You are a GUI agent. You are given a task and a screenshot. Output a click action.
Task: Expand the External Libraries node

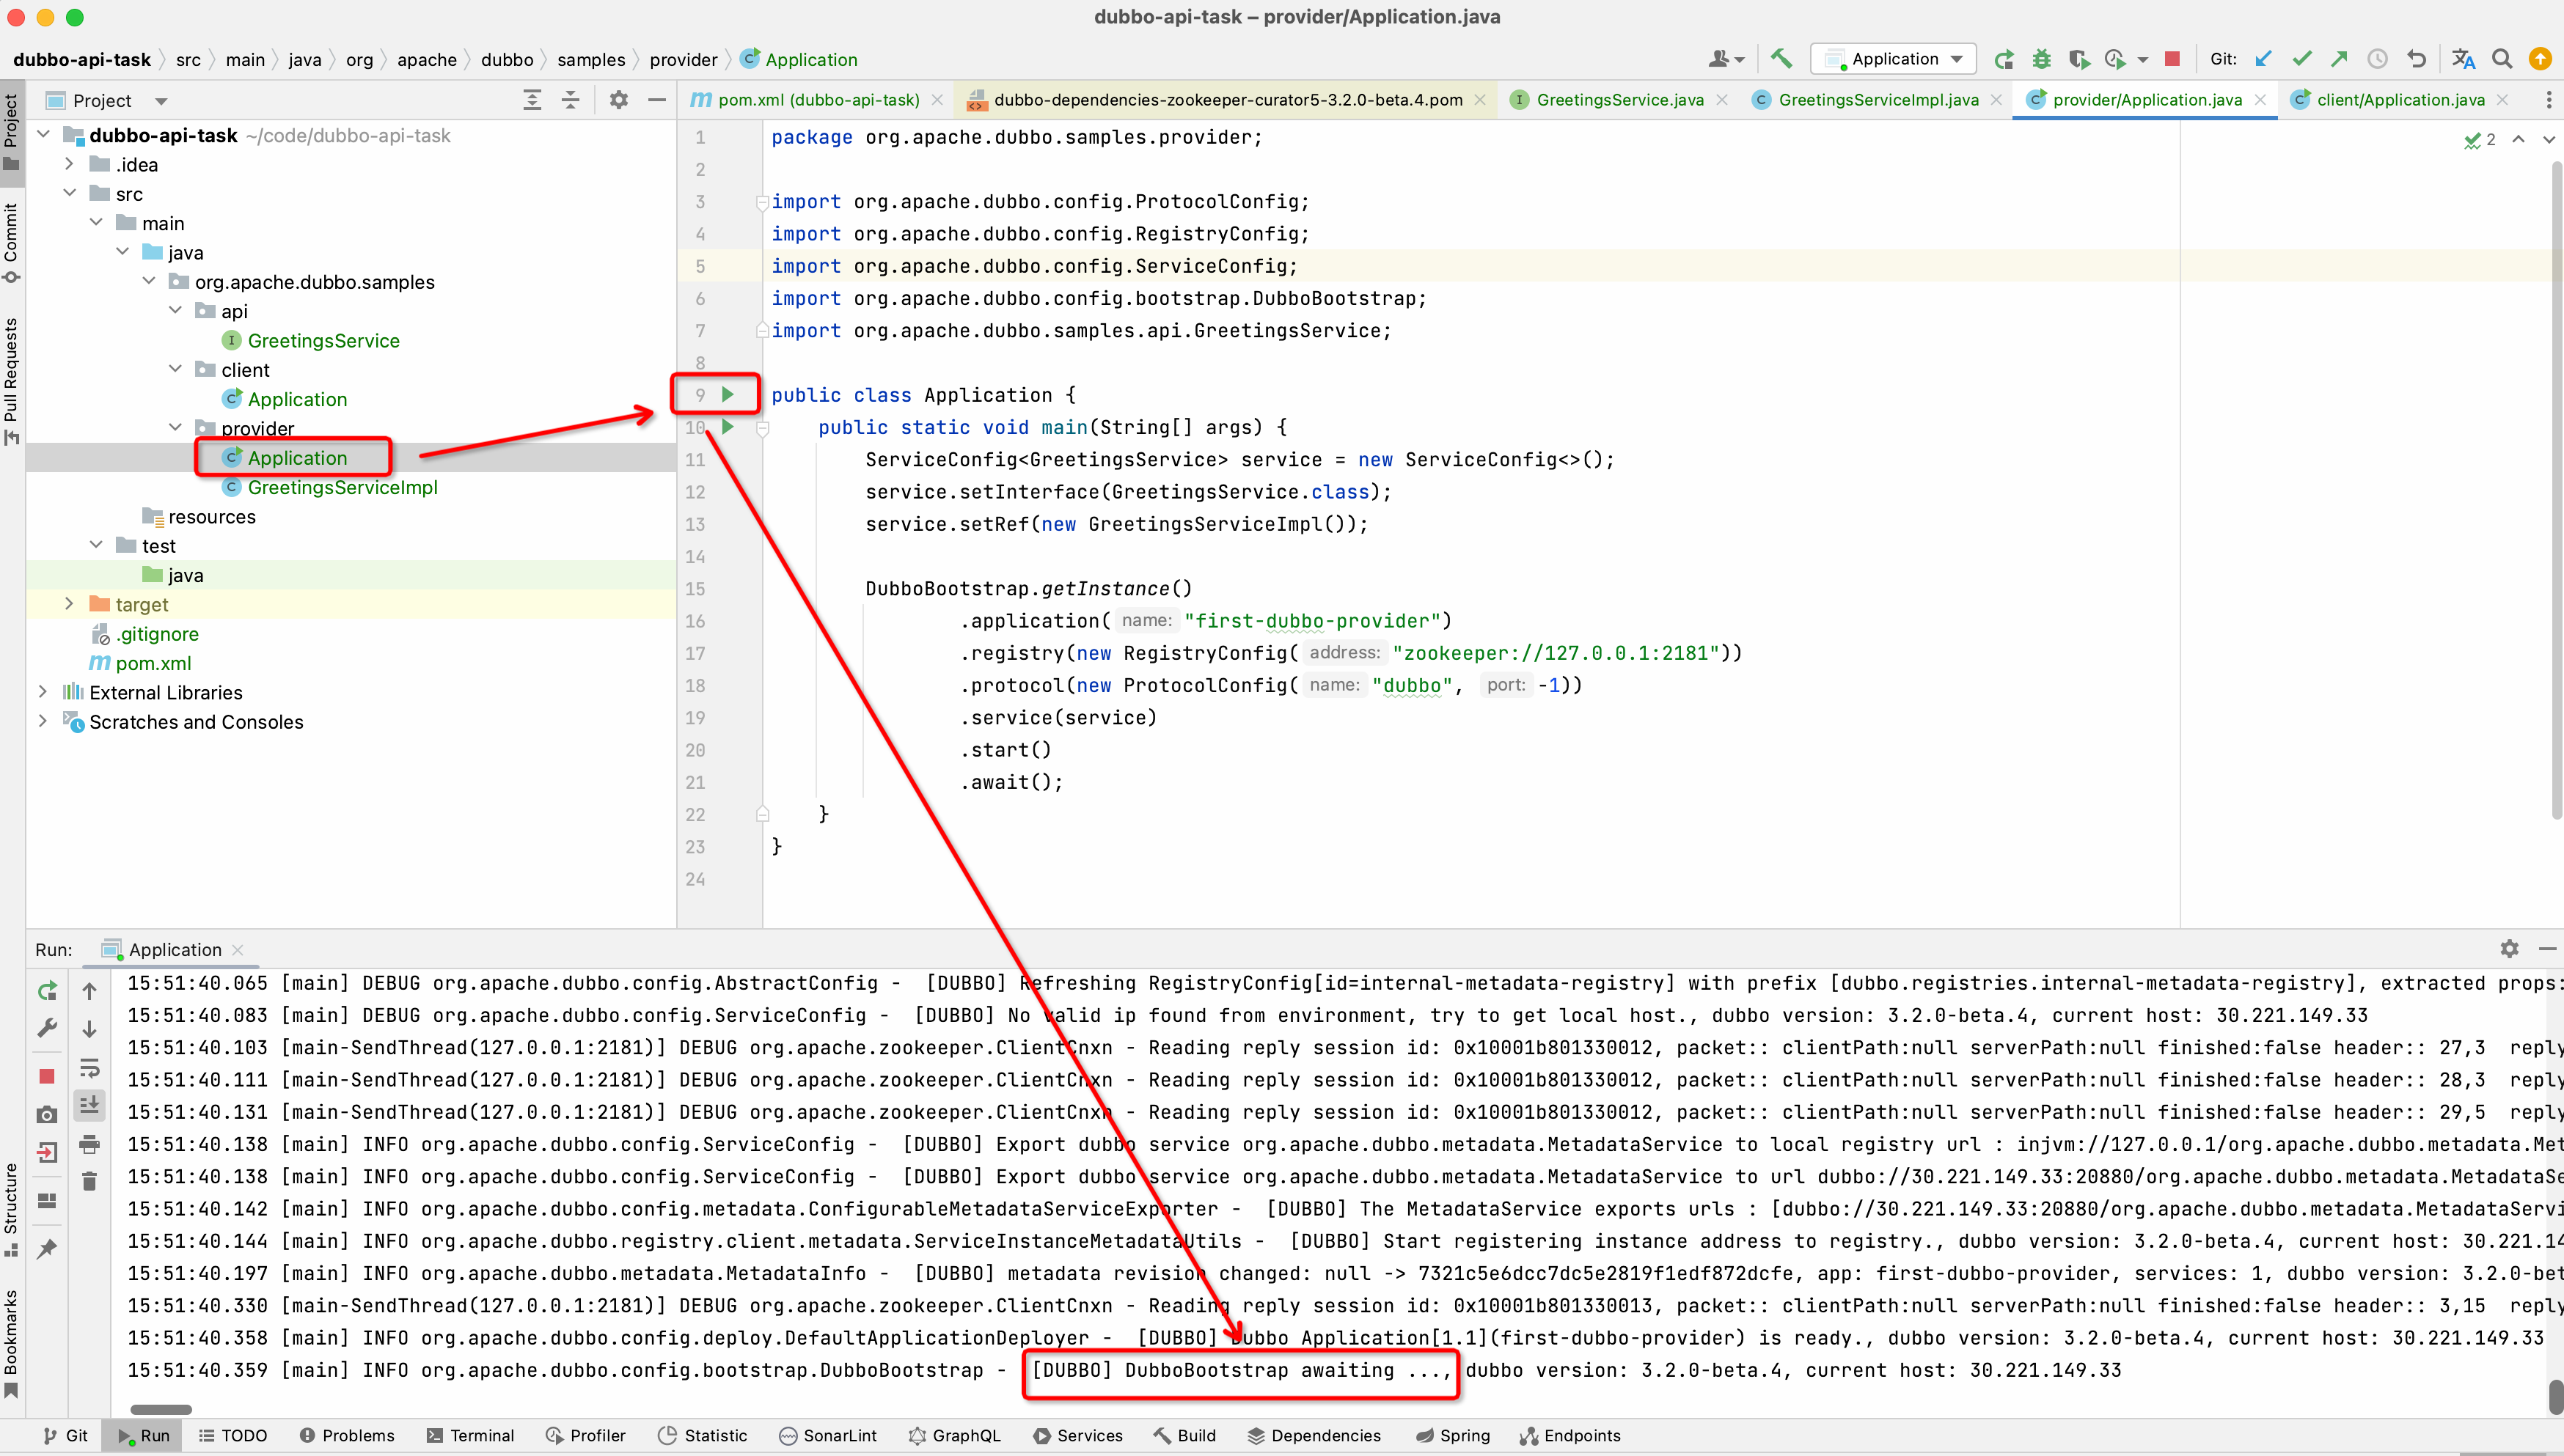pyautogui.click(x=43, y=692)
